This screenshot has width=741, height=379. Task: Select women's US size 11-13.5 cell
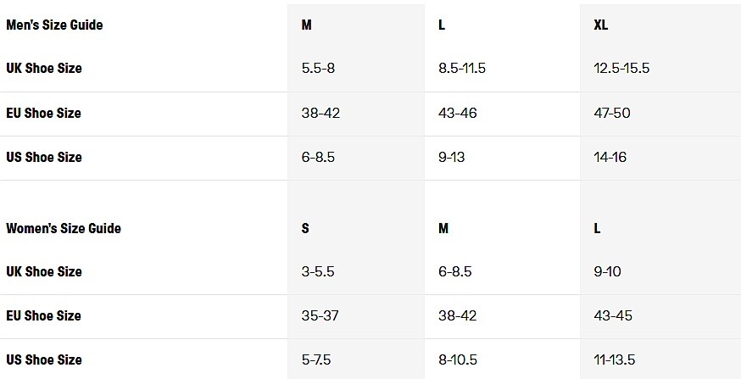pos(615,359)
